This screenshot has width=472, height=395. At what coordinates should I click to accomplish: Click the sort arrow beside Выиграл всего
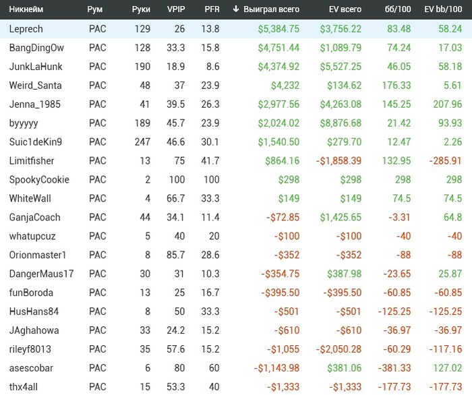[236, 9]
